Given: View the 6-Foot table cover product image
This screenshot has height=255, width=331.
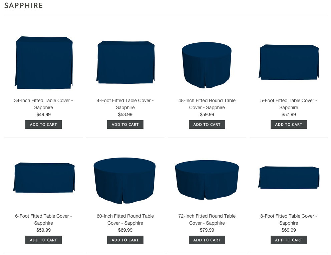Looking at the screenshot, I should (x=44, y=178).
